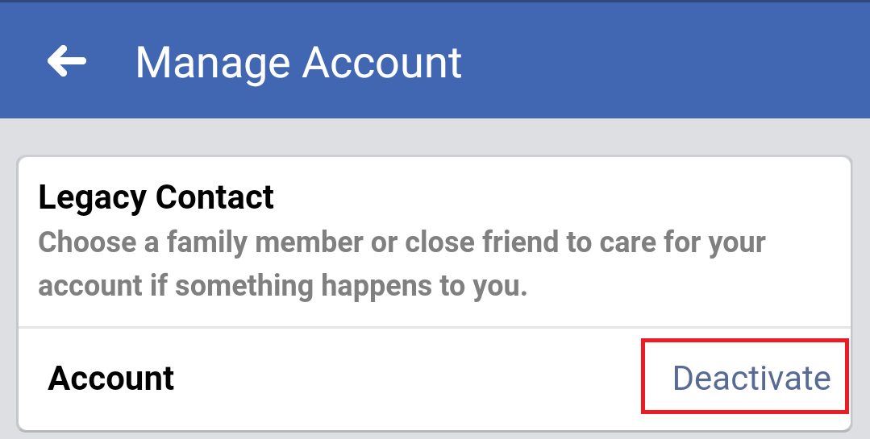Image resolution: width=870 pixels, height=439 pixels.
Task: Go back from Manage Account
Action: [x=67, y=61]
